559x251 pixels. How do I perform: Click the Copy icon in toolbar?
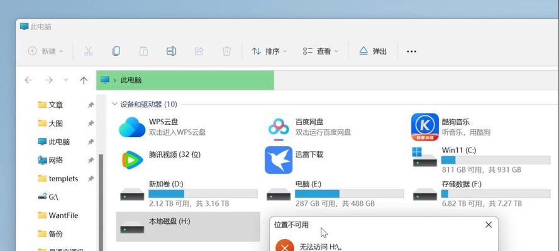coord(116,51)
